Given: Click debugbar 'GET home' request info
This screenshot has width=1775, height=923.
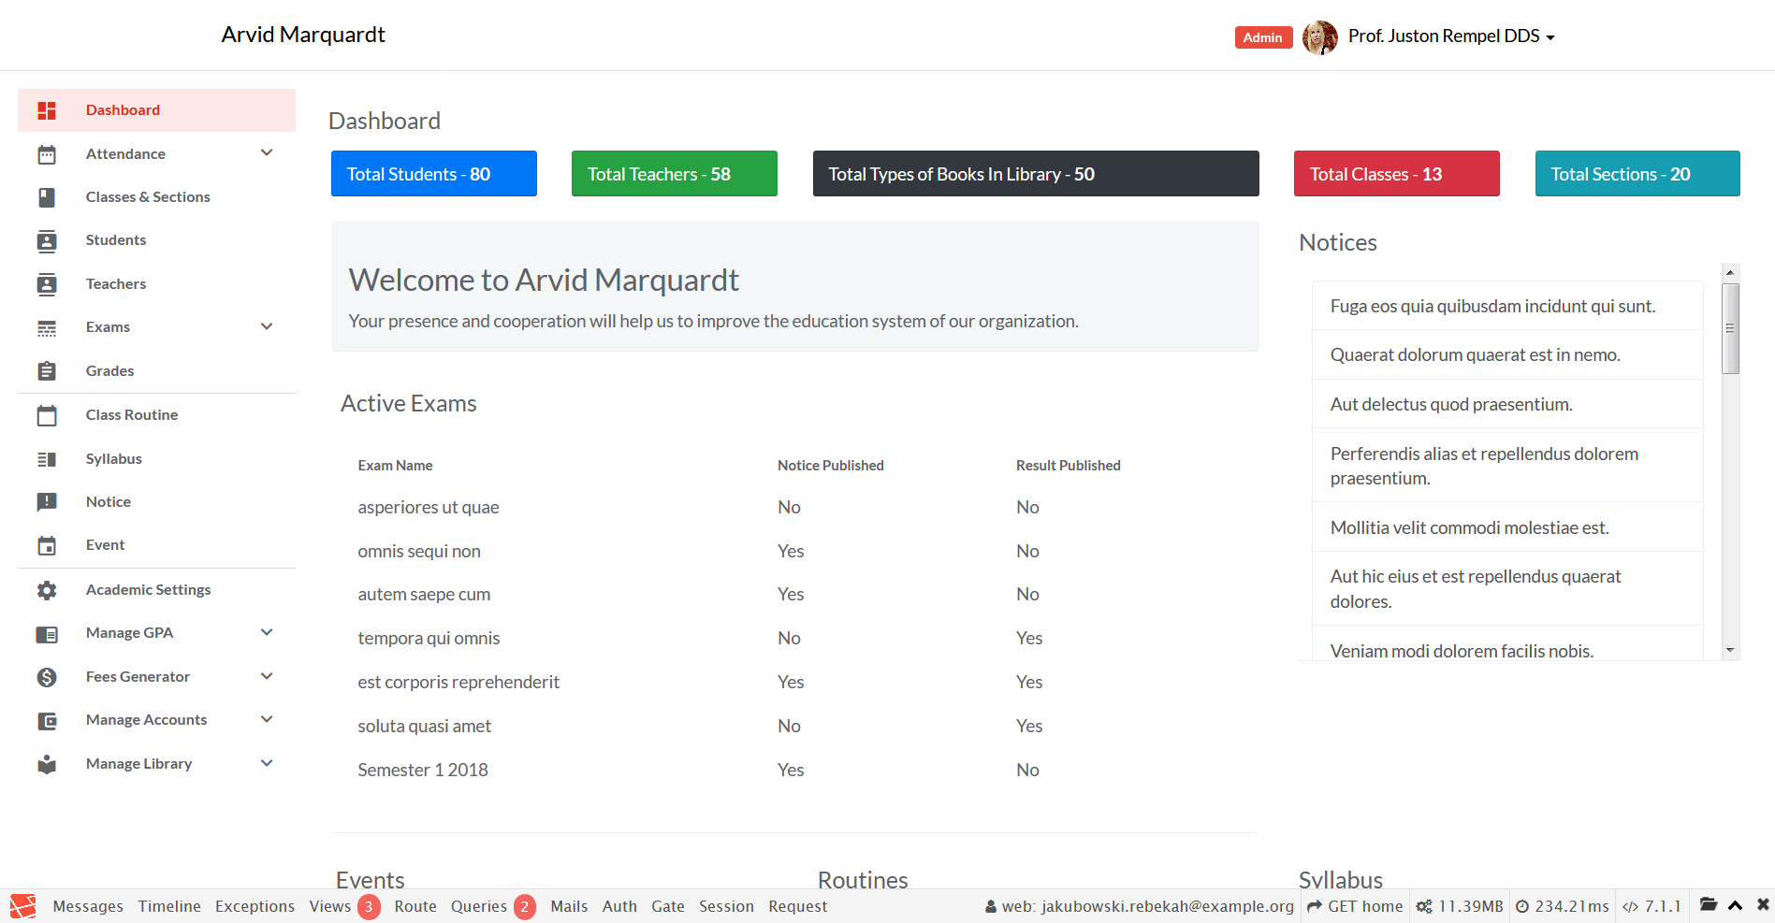Looking at the screenshot, I should 1355,906.
